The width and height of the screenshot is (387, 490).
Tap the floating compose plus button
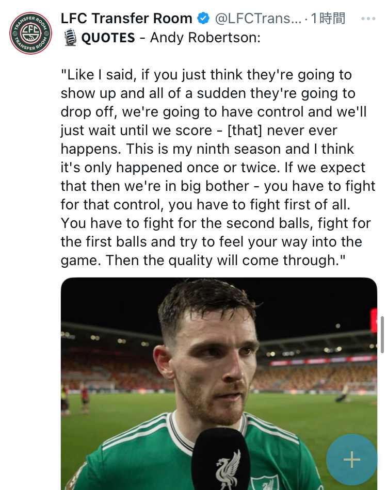352,459
